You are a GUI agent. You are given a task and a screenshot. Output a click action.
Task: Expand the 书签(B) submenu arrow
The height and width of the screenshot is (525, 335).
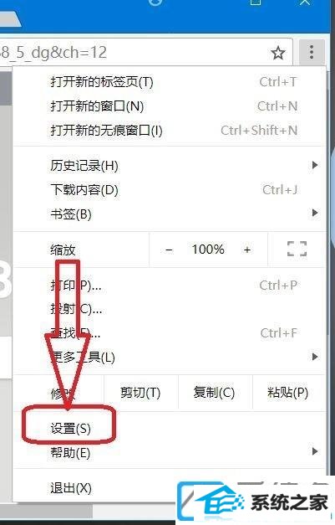click(x=314, y=213)
